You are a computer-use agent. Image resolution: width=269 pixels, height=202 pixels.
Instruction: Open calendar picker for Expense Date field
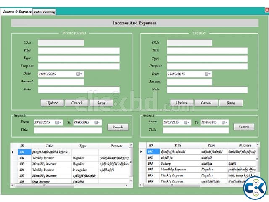coord(208,74)
